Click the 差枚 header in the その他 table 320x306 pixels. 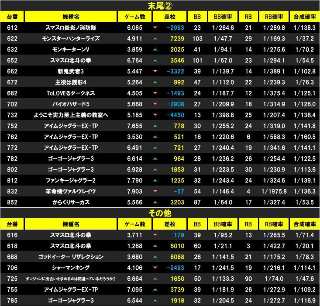(169, 224)
